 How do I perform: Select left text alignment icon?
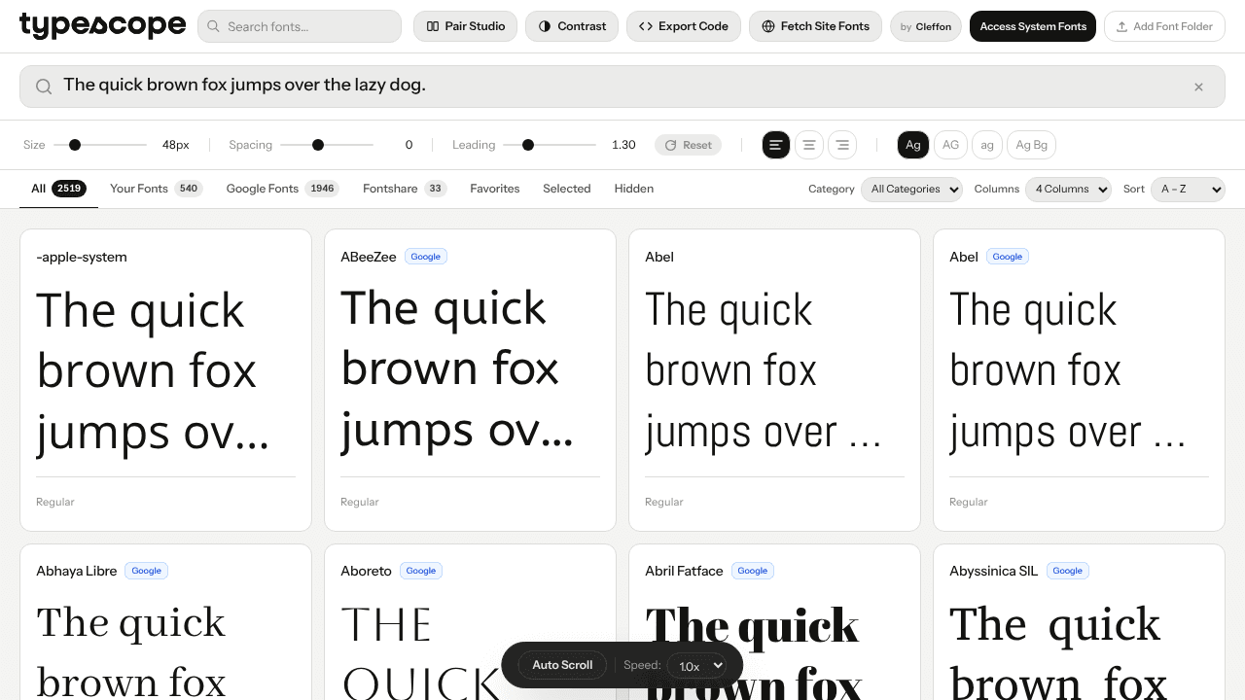[x=775, y=145]
